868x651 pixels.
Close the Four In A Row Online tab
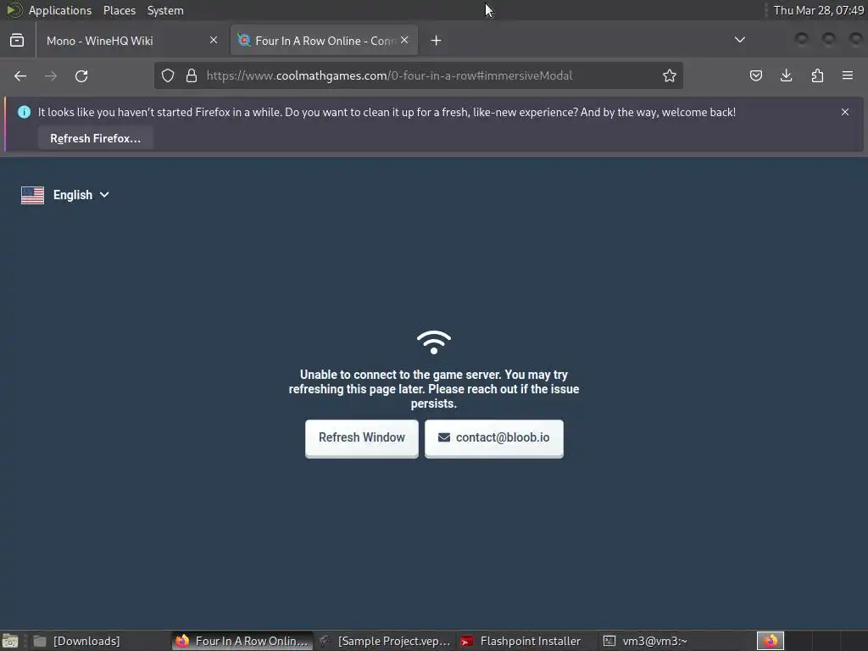coord(404,40)
